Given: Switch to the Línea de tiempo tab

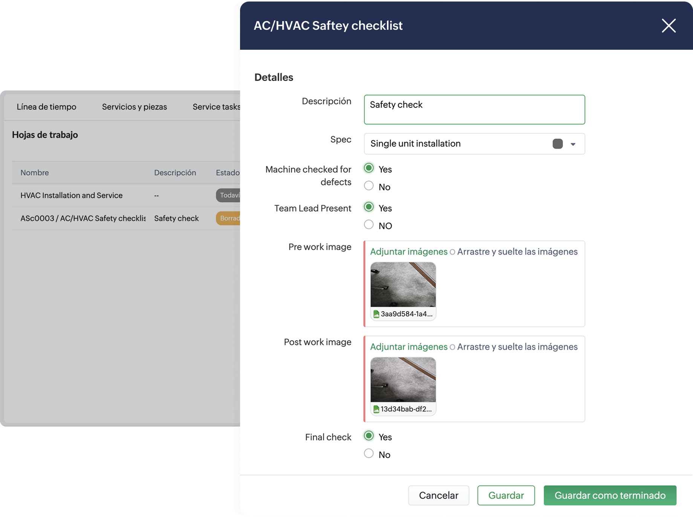Looking at the screenshot, I should [x=46, y=107].
